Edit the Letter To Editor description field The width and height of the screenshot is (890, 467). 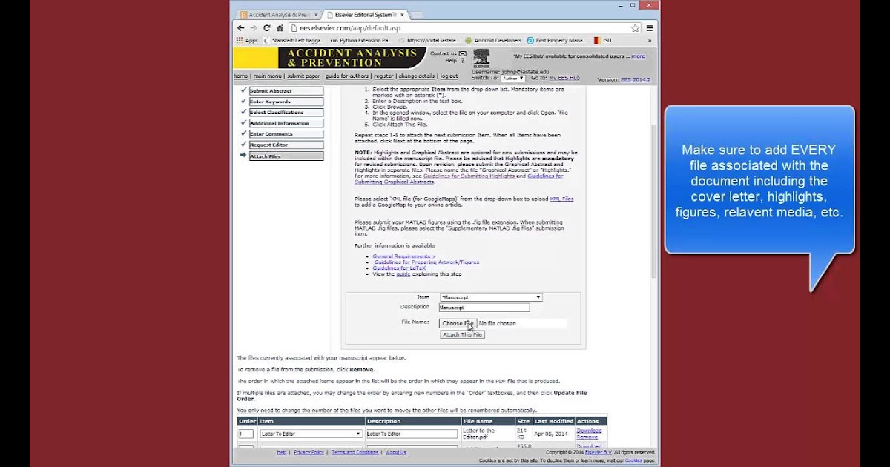point(412,434)
